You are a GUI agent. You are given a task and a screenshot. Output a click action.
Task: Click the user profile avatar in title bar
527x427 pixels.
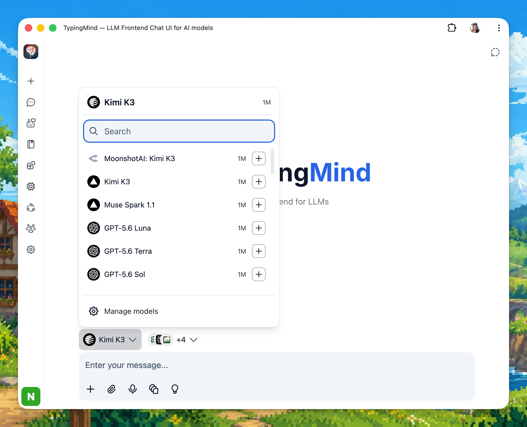475,28
